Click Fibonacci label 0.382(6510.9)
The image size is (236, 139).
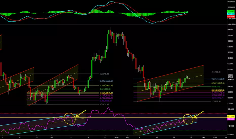tap(218, 83)
